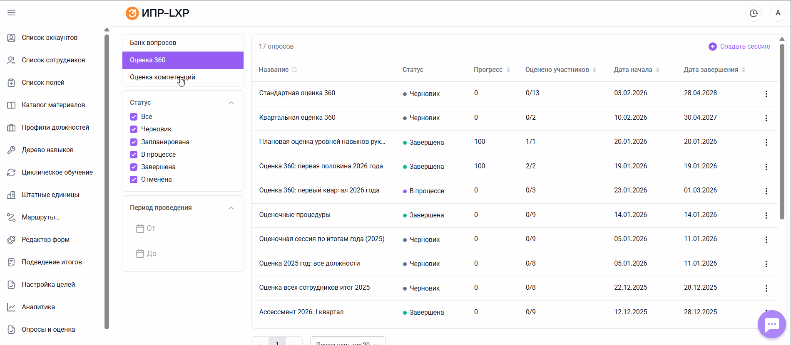791x345 pixels.
Task: Open Оценка компетенций tab
Action: [162, 77]
